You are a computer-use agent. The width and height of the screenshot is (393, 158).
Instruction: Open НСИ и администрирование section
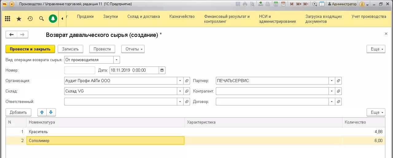click(278, 19)
